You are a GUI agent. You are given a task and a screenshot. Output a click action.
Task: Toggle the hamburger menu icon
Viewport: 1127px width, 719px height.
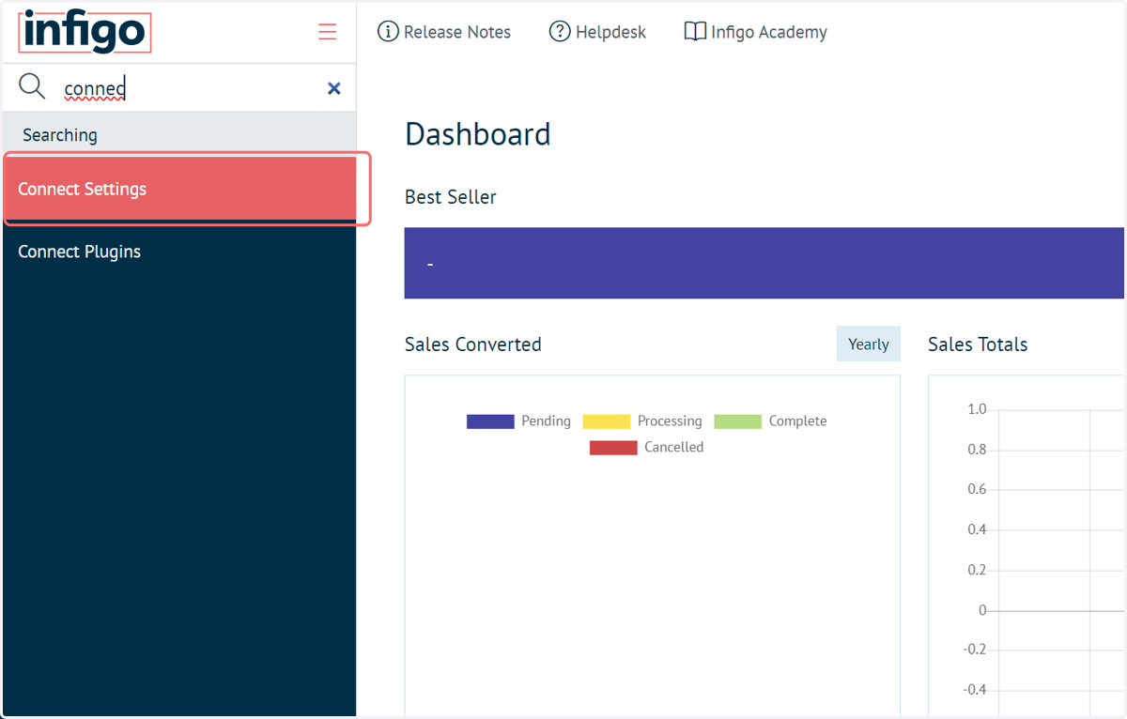tap(327, 32)
